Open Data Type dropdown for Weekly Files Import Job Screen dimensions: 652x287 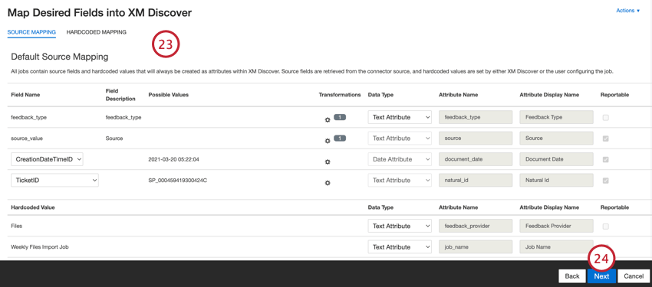pos(400,246)
